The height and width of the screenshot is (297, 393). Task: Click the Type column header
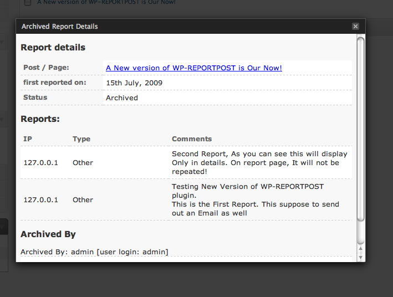[81, 139]
